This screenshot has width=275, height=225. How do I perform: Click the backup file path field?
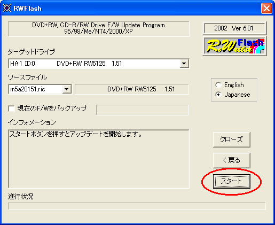tap(142, 110)
